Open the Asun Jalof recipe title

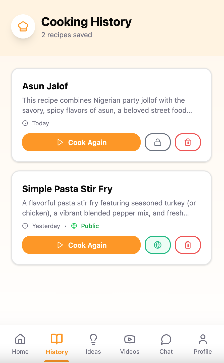[x=45, y=86]
